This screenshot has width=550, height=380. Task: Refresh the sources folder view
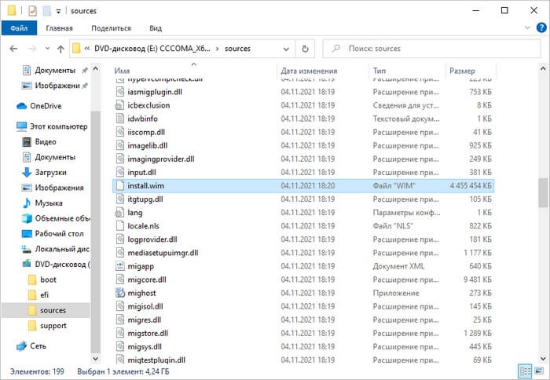point(307,49)
